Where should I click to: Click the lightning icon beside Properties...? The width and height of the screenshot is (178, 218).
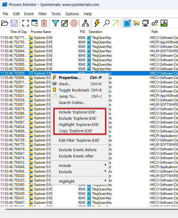[x=54, y=78]
